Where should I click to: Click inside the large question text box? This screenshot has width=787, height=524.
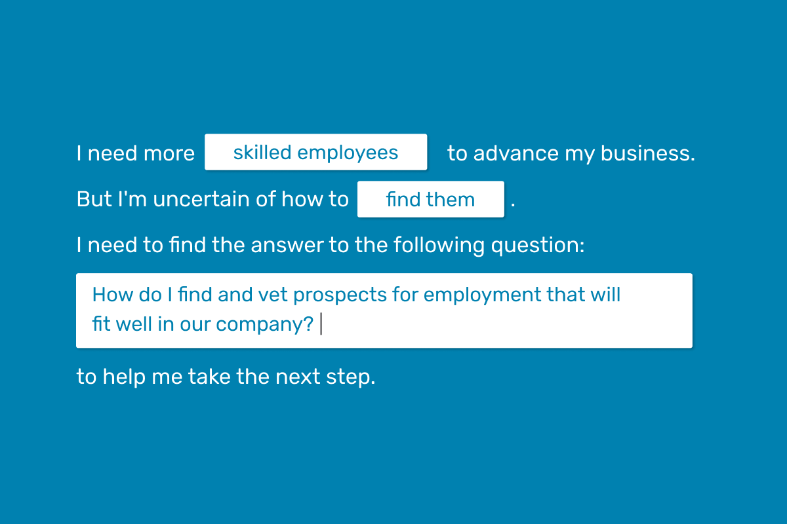[384, 310]
